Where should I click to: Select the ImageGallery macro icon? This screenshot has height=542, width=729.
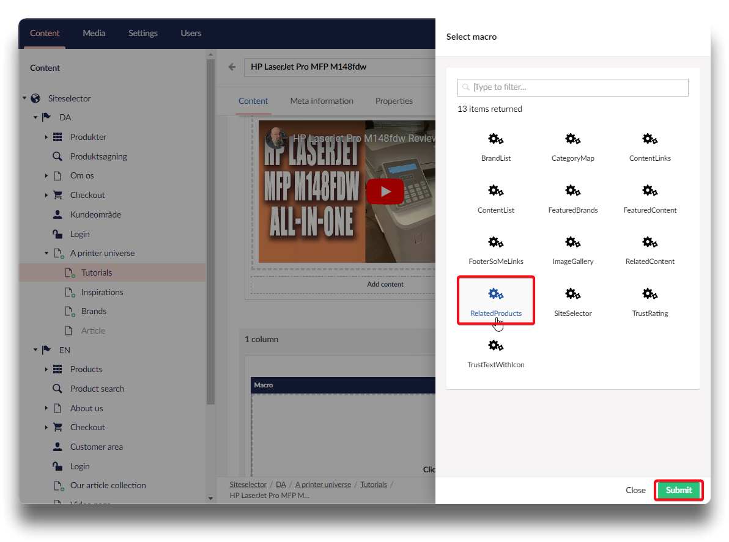[573, 243]
